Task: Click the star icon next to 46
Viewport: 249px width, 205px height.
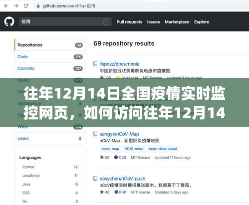Action: pos(102,192)
